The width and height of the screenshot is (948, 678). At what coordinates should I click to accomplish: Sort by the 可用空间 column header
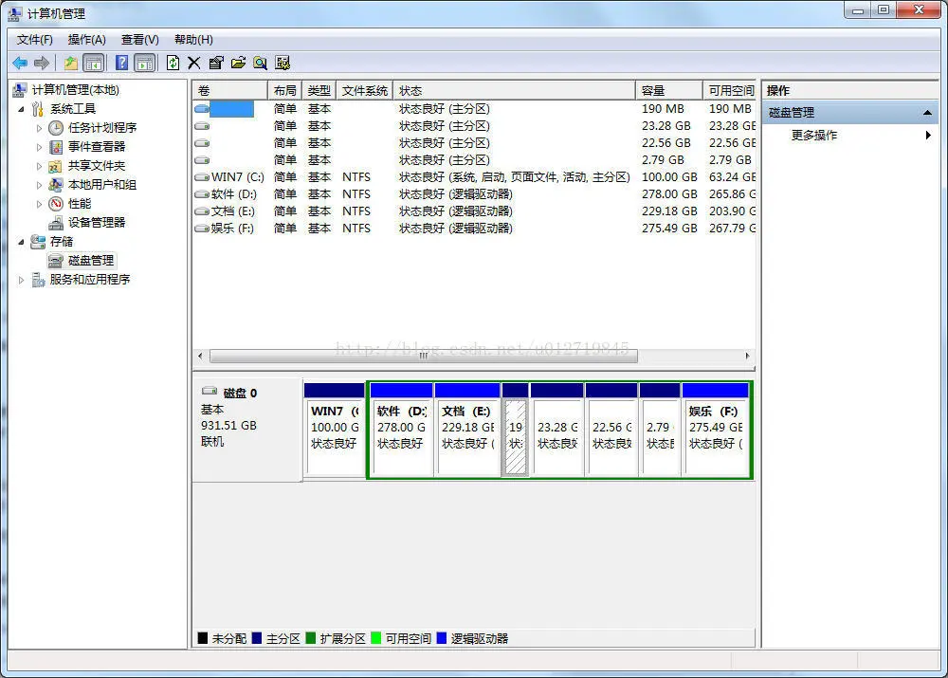click(730, 91)
